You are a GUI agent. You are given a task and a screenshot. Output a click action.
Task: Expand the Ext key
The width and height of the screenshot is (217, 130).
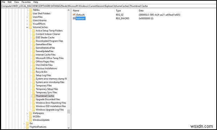pyautogui.click(x=24, y=123)
